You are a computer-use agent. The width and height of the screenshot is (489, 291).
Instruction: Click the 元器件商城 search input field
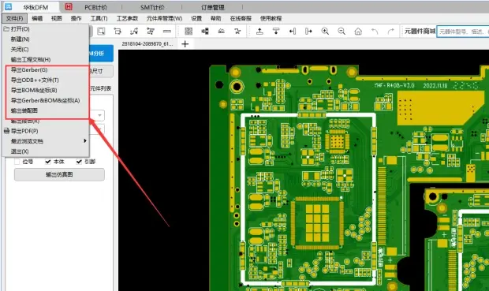pos(462,32)
